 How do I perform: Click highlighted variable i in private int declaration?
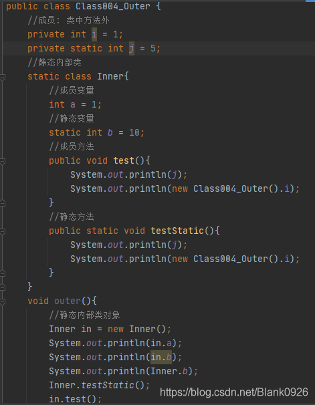(x=94, y=34)
